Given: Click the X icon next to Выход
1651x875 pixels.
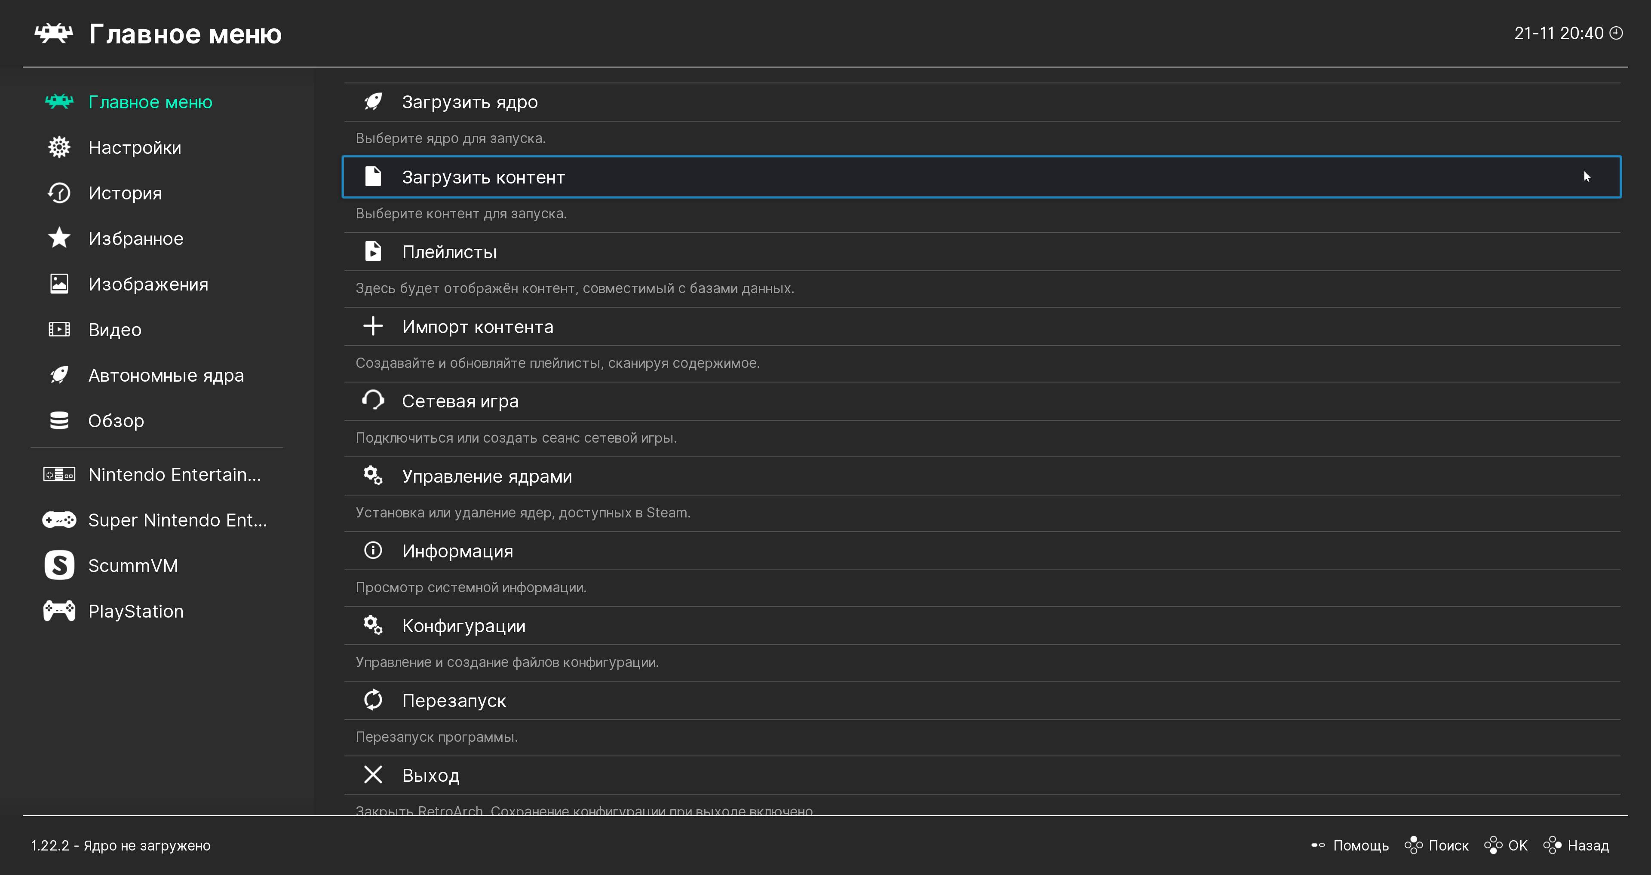Looking at the screenshot, I should [x=373, y=774].
